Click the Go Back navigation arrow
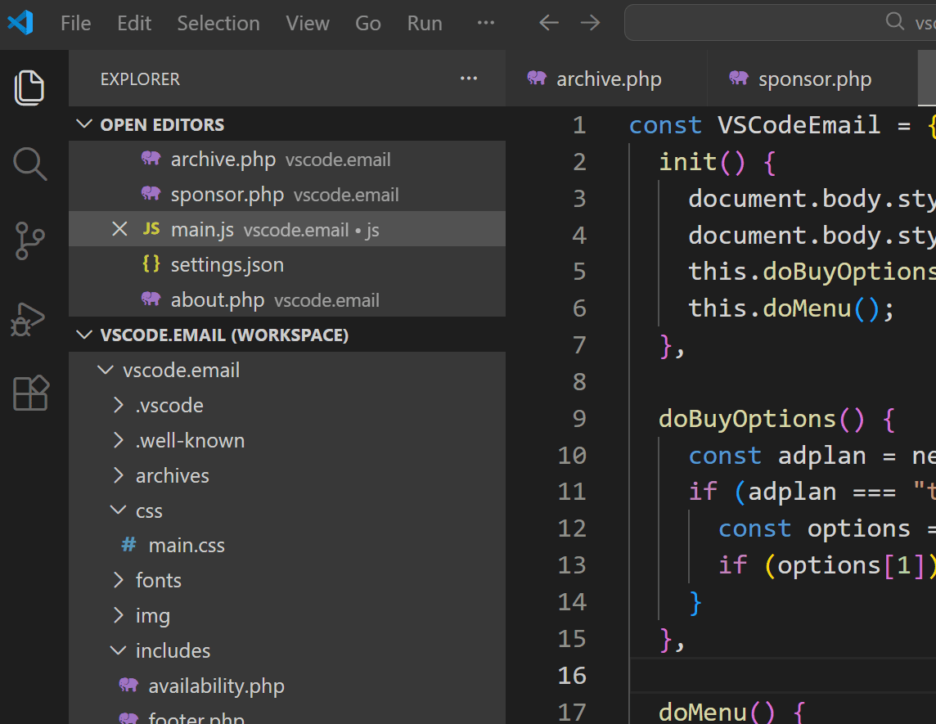The image size is (936, 724). pos(548,22)
